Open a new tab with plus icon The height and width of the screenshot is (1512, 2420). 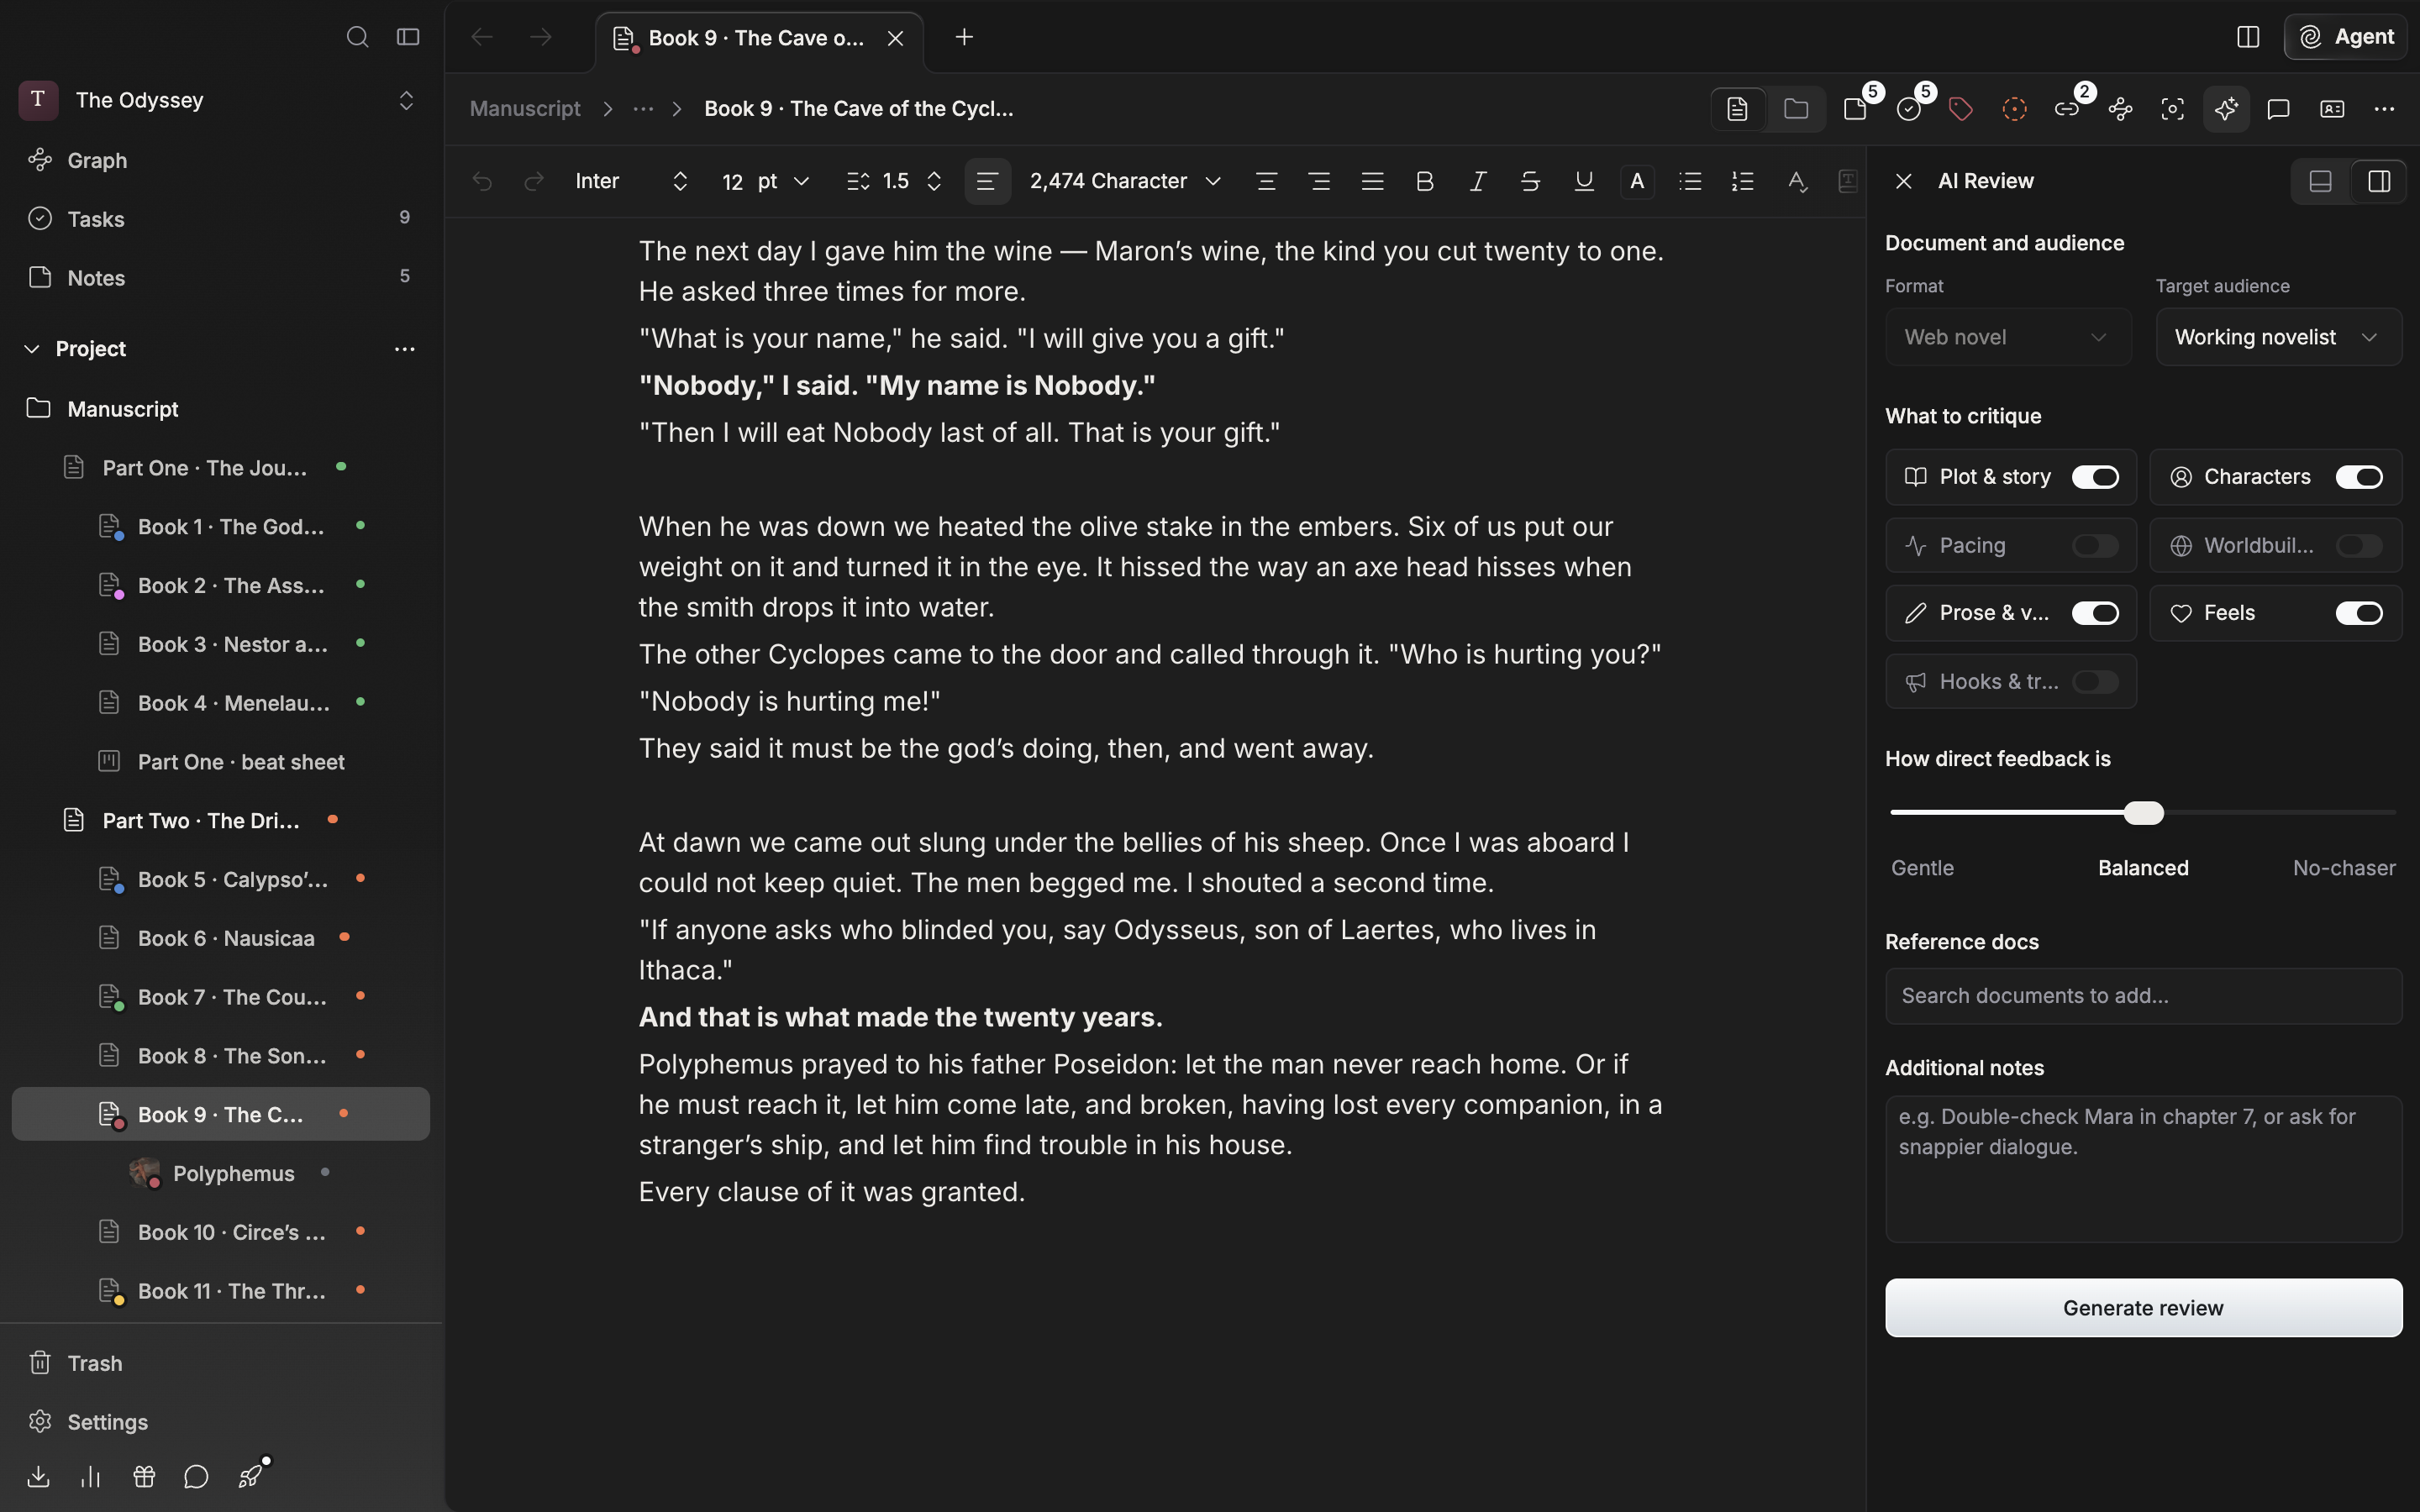point(964,37)
